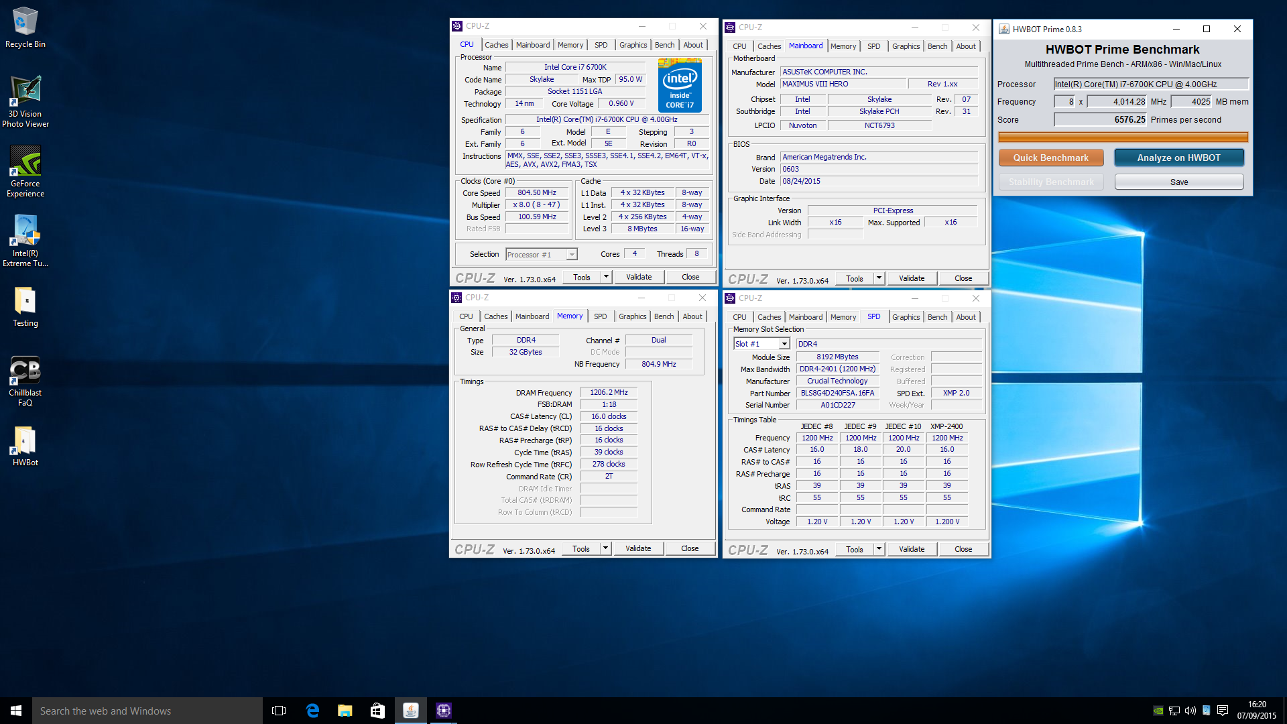Click the taskbar search box

tap(147, 711)
